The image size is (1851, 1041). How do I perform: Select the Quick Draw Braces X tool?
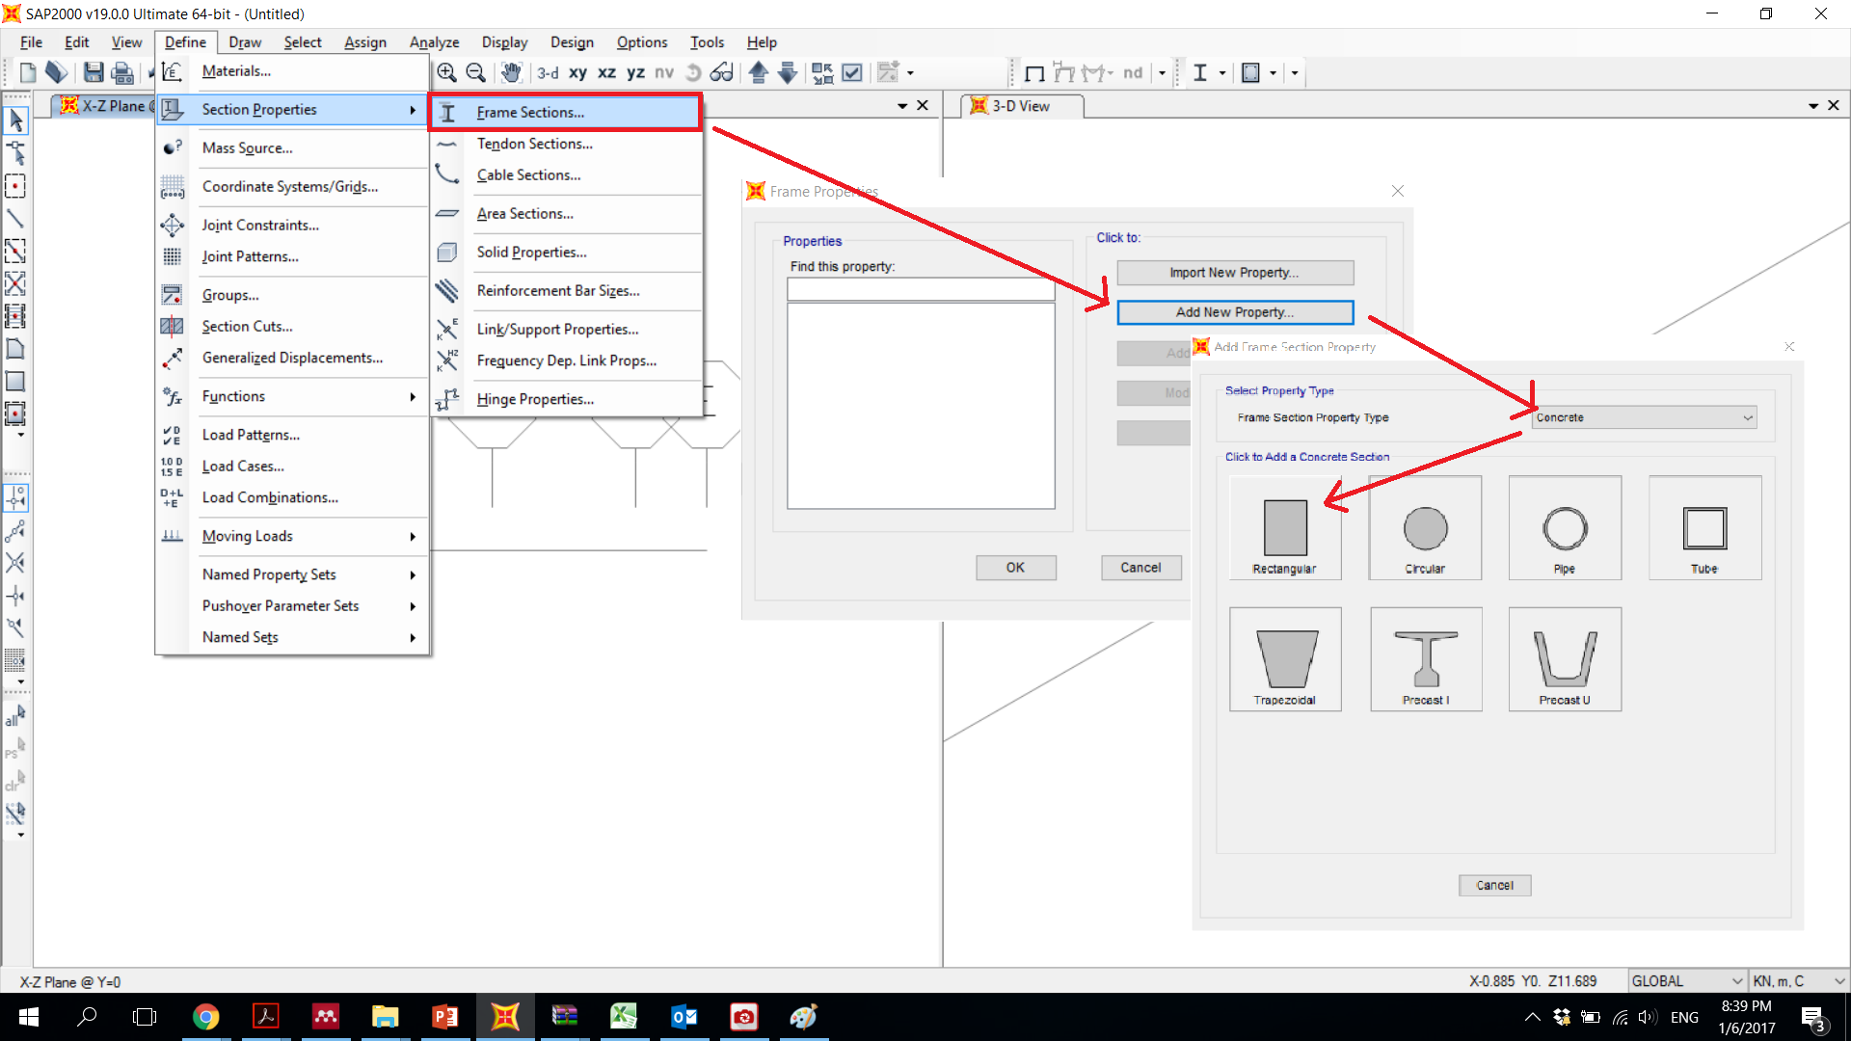pyautogui.click(x=15, y=283)
